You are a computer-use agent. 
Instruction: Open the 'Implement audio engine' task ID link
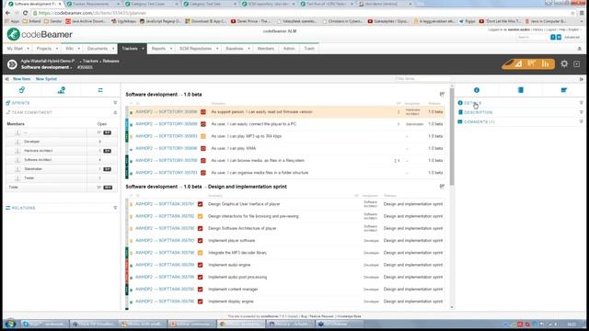pos(165,265)
